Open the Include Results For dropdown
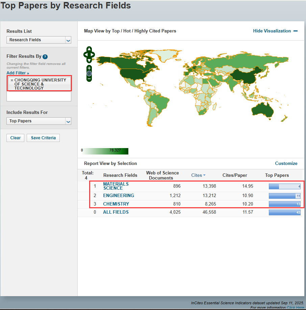The width and height of the screenshot is (306, 310). click(39, 121)
